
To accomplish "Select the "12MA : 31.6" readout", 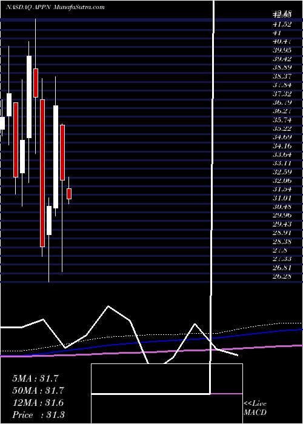I will [x=38, y=403].
